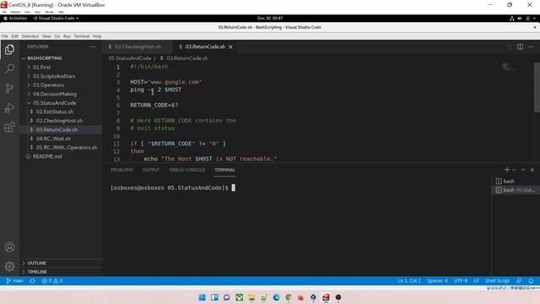Open 02.CheckingHost.sh in explorer tree

tap(60, 121)
